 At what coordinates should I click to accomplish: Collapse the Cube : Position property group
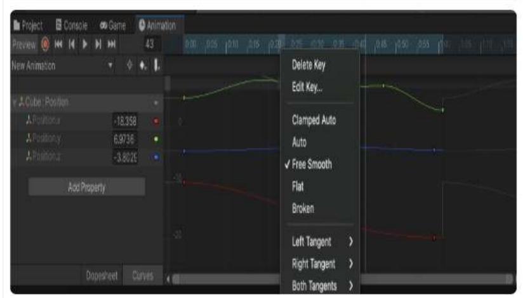tap(15, 102)
